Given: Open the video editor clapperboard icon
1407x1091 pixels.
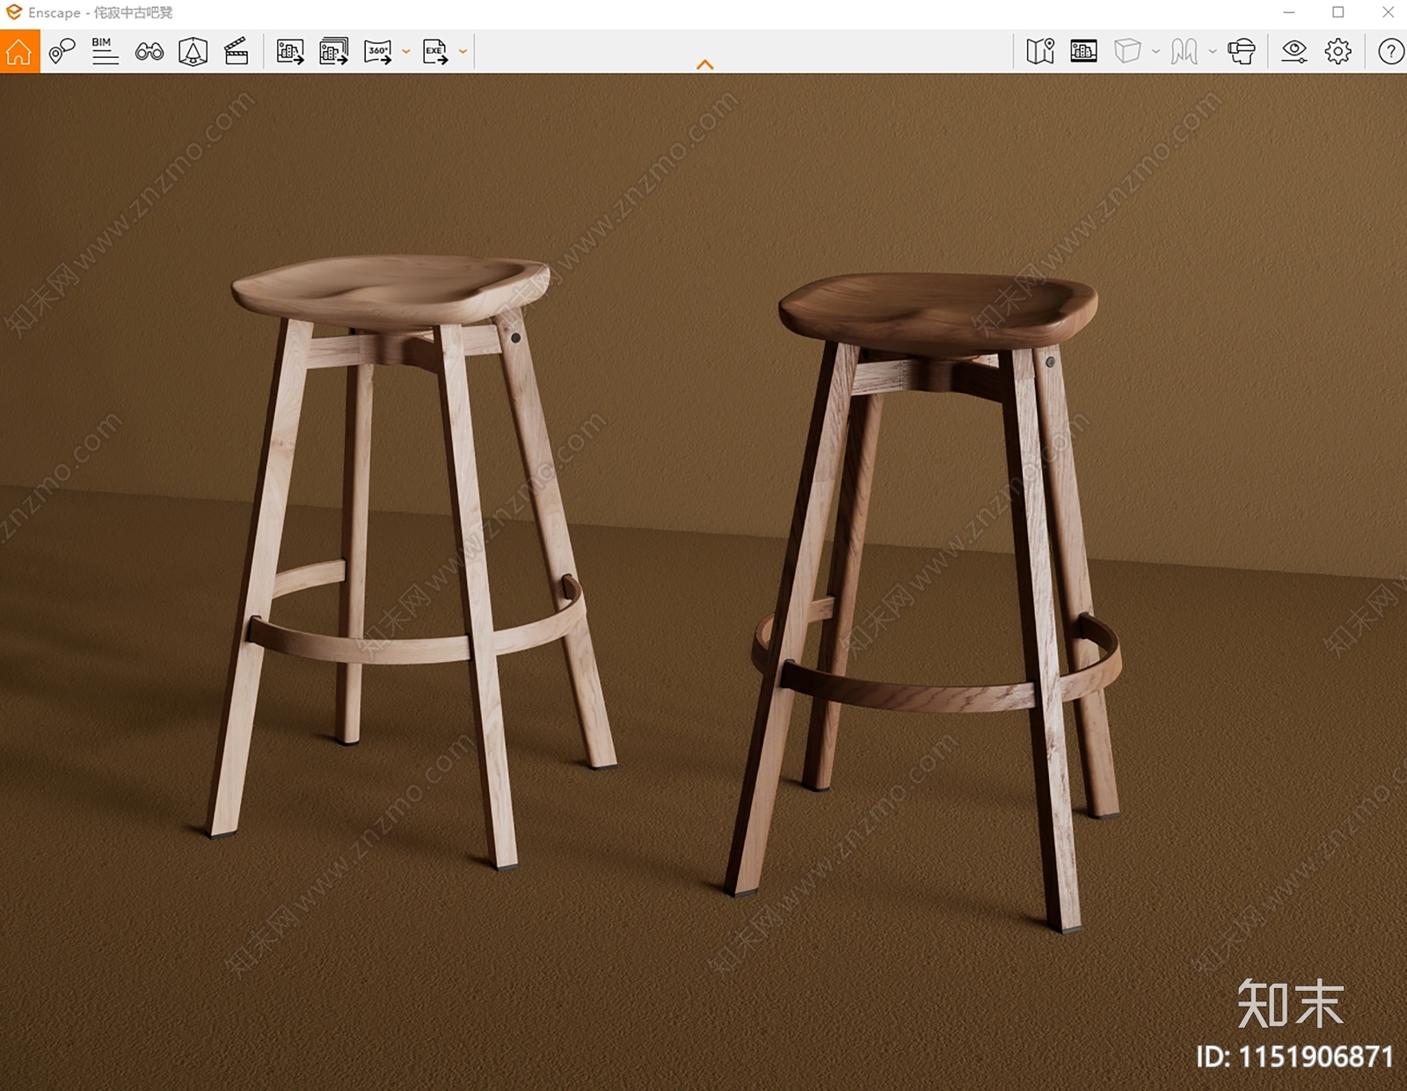Looking at the screenshot, I should pos(237,51).
